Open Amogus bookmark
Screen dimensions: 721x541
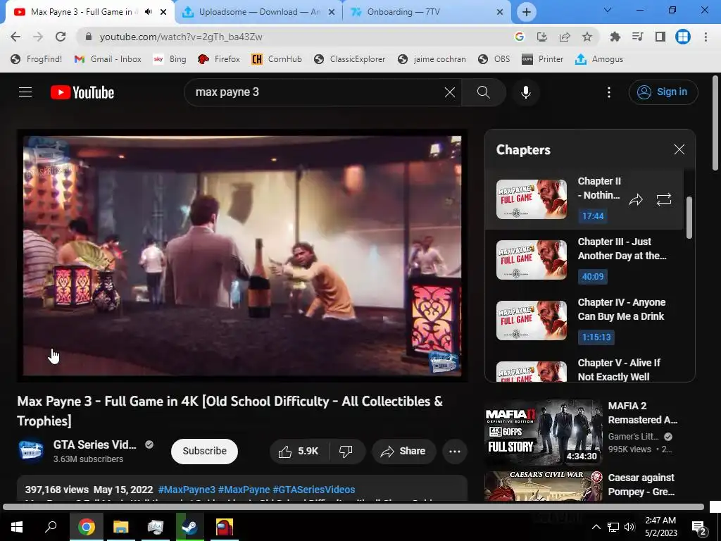click(599, 59)
